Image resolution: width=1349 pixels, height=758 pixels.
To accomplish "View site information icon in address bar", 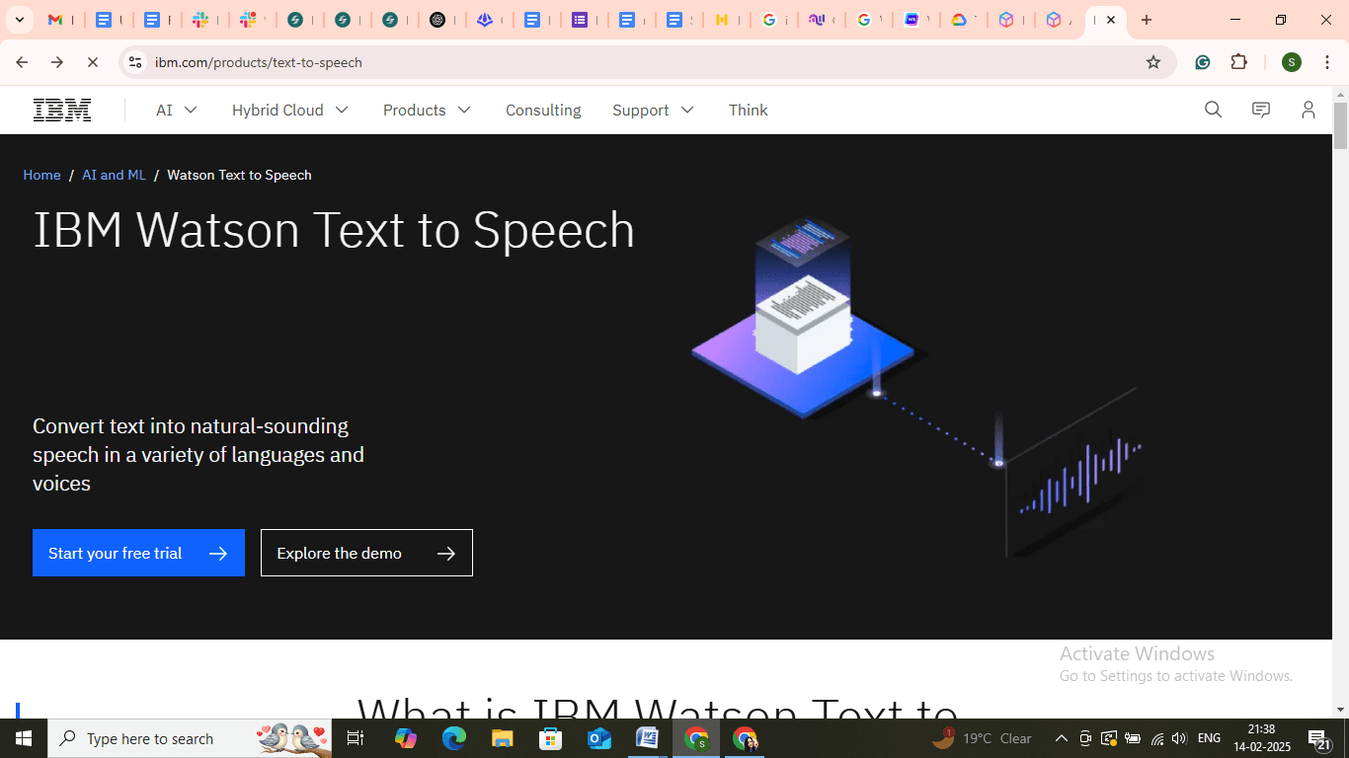I will coord(136,62).
